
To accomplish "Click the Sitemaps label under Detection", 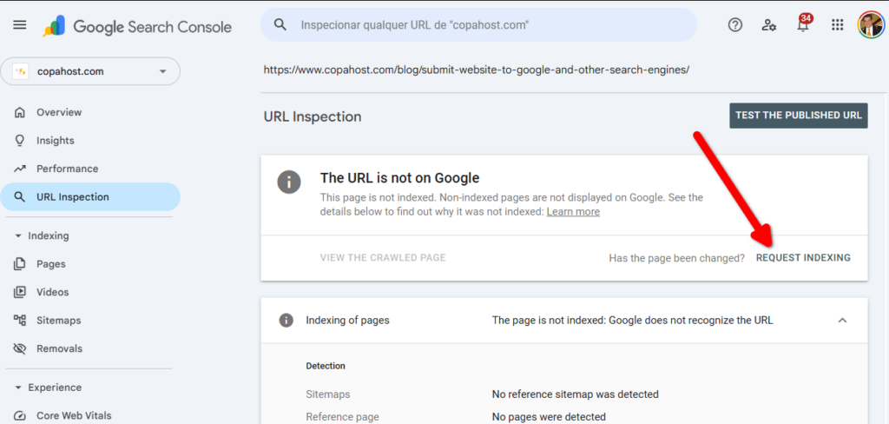I will (327, 394).
